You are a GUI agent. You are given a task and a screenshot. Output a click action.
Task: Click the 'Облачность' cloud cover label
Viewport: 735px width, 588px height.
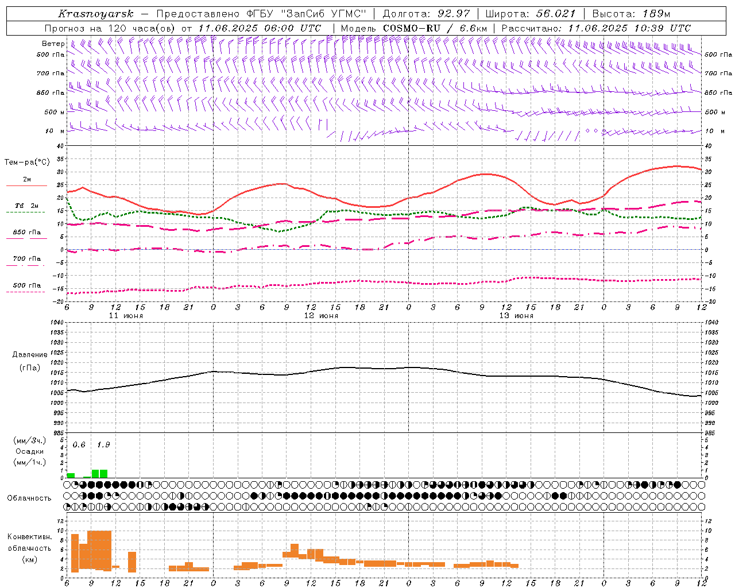tap(29, 498)
